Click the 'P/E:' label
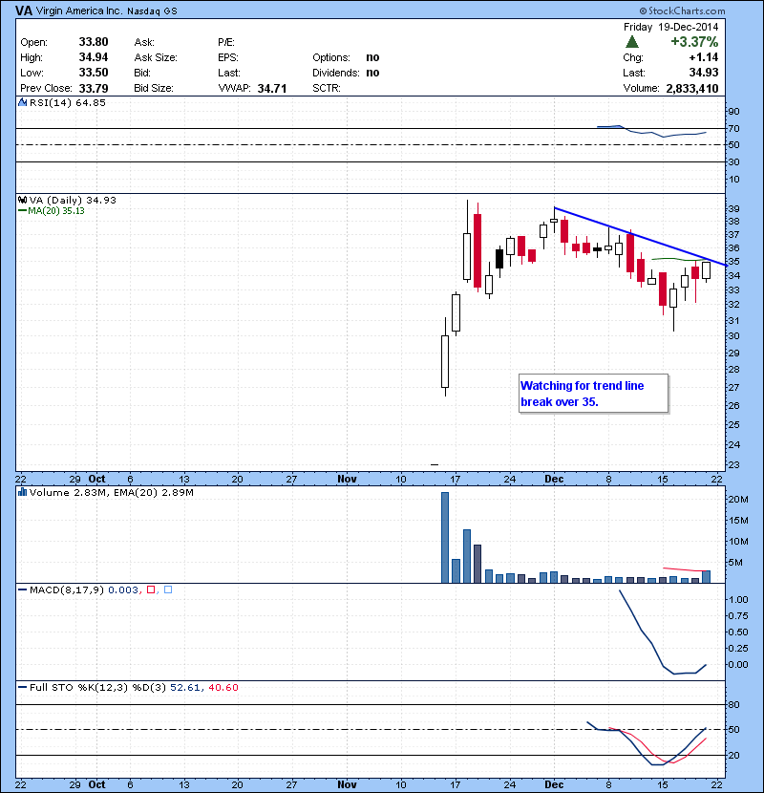The image size is (764, 793). [226, 42]
